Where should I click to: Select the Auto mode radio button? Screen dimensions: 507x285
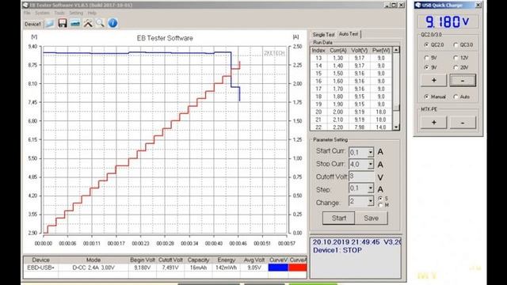456,97
